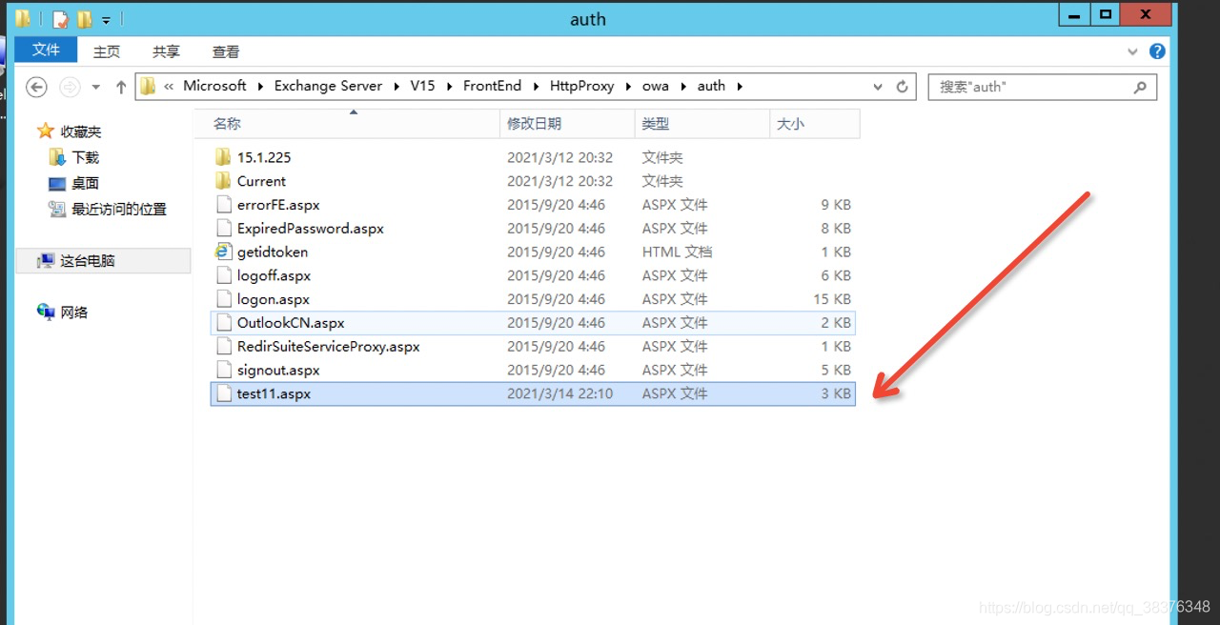Select the 15.1.225 folder icon
Image resolution: width=1220 pixels, height=625 pixels.
coord(223,157)
